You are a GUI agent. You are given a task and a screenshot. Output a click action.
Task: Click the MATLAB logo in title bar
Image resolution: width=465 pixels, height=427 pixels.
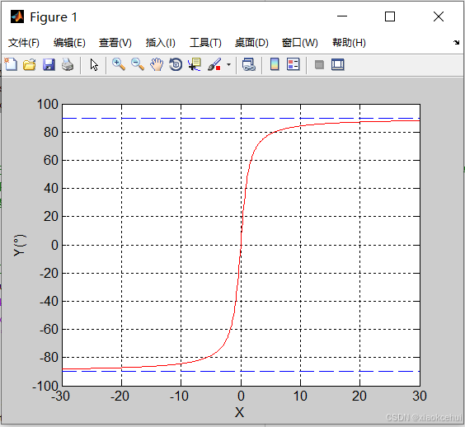pos(17,16)
